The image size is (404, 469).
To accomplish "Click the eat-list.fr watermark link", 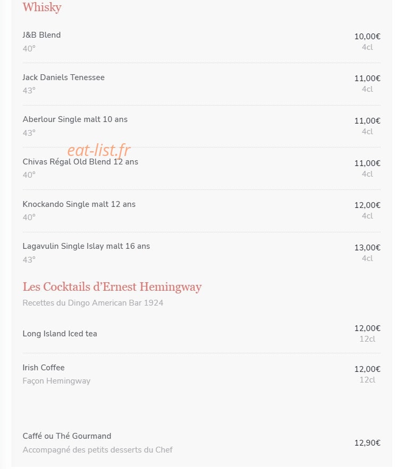I will 99,150.
